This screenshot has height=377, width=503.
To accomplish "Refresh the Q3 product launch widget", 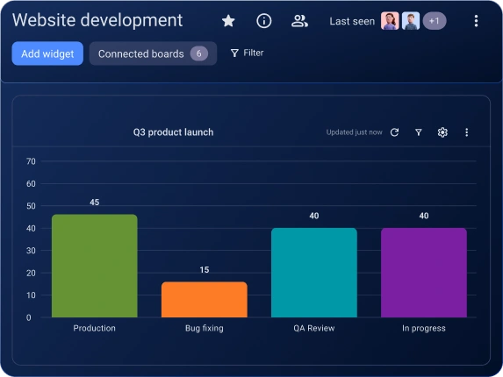I will 394,132.
